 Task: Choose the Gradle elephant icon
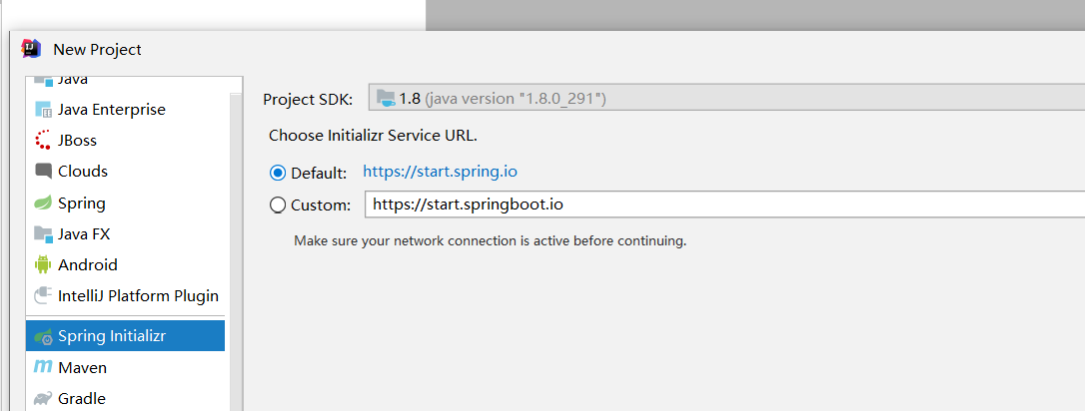tap(43, 399)
